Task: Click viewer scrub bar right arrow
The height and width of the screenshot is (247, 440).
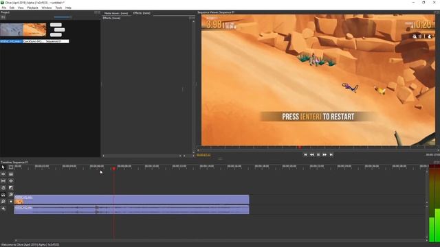Action: 439,150
